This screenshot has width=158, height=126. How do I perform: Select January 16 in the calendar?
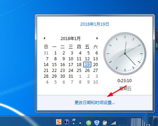point(63,65)
